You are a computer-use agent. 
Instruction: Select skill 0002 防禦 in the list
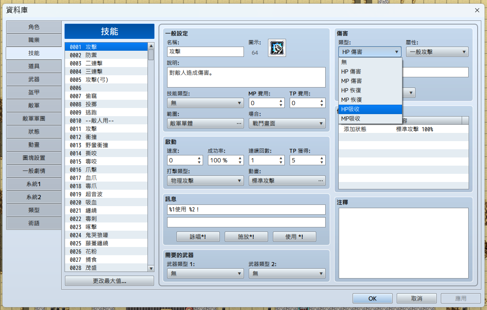click(x=106, y=55)
